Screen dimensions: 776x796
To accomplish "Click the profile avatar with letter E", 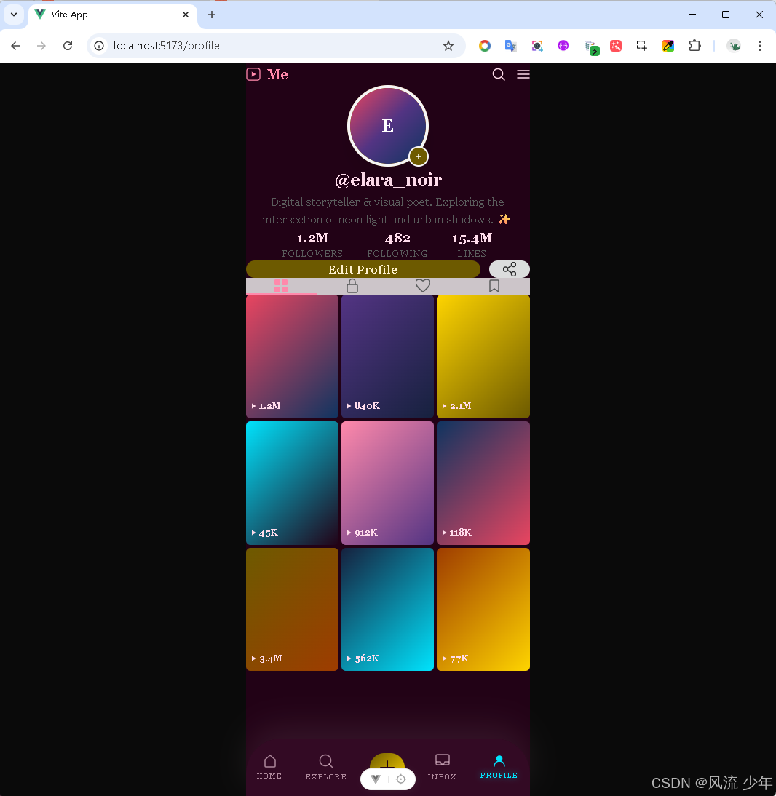I will pos(388,126).
